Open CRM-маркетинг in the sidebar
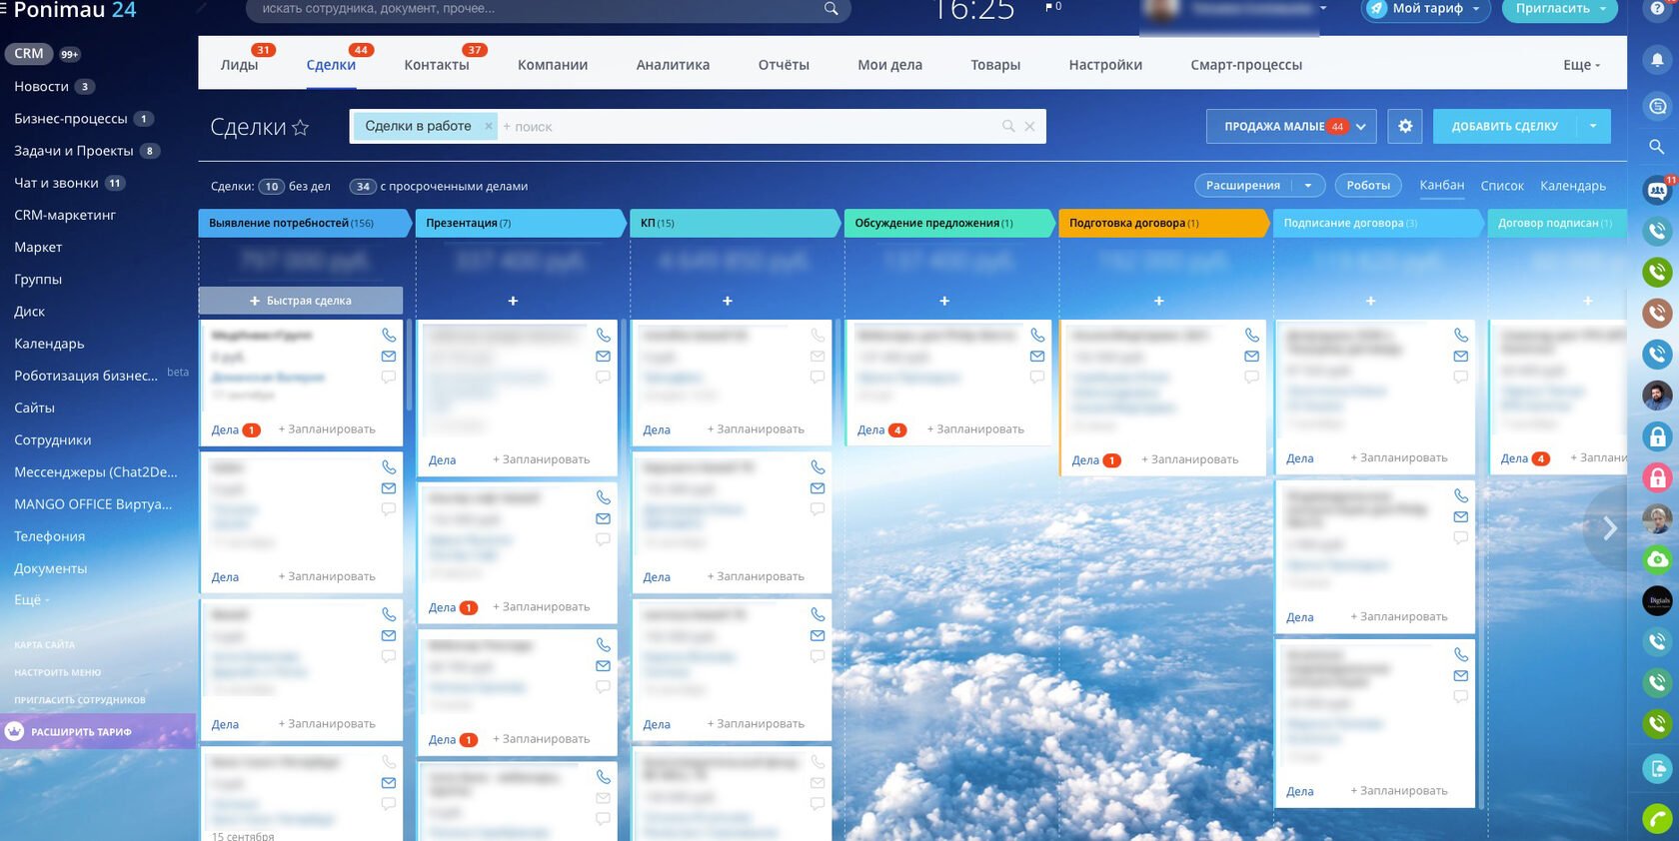The image size is (1679, 841). [65, 215]
